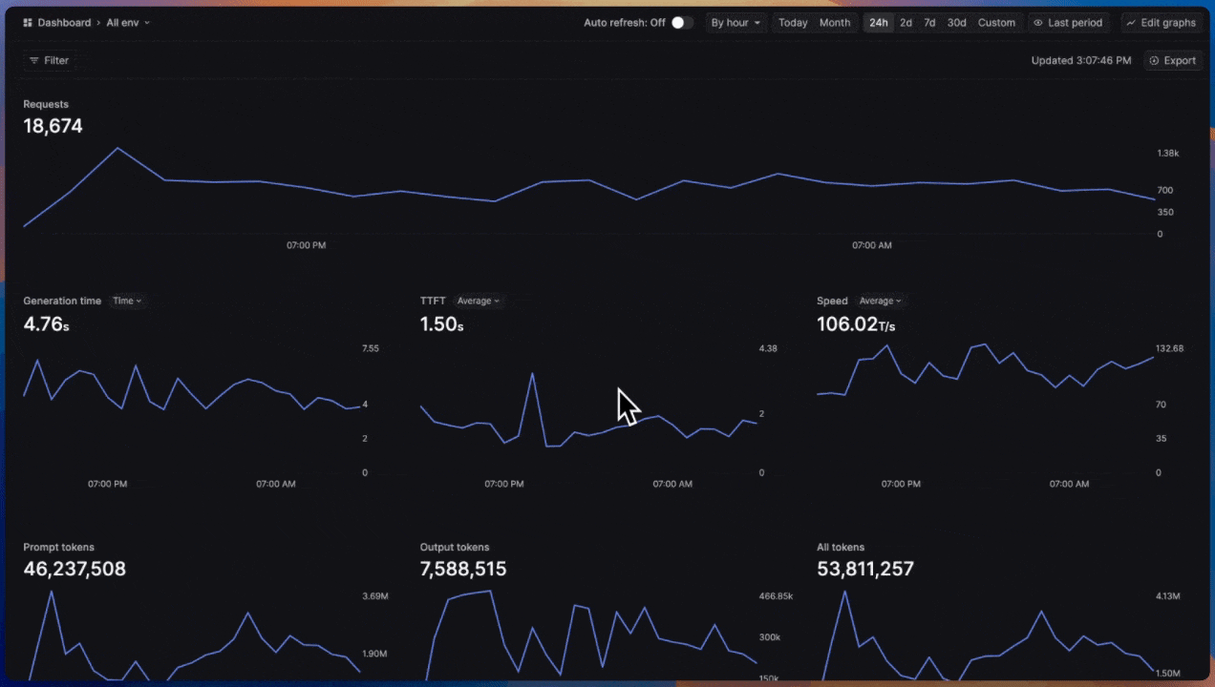Screen dimensions: 1215x687
Task: Select the Today range
Action: click(x=793, y=23)
